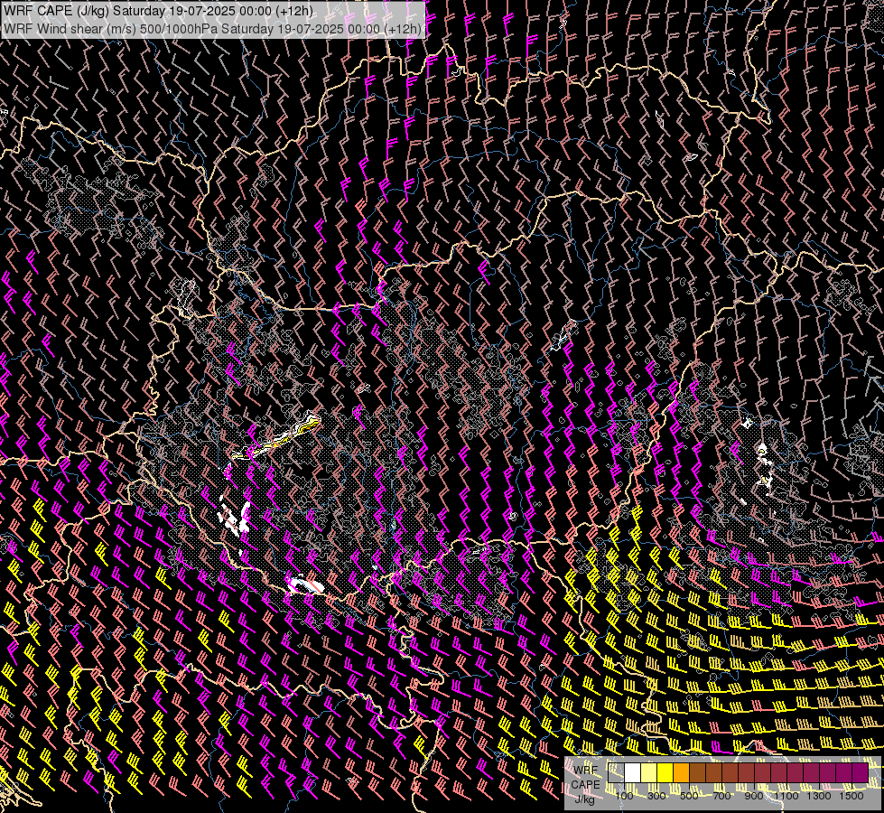The width and height of the screenshot is (884, 813).
Task: Click the orange CAPE legend swatch
Action: click(681, 772)
